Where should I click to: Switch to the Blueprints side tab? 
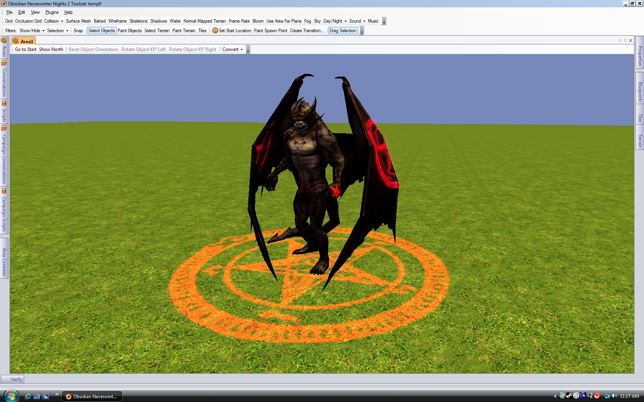pos(640,92)
